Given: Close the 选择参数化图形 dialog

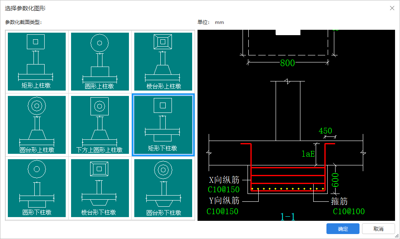Looking at the screenshot, I should click(x=392, y=8).
